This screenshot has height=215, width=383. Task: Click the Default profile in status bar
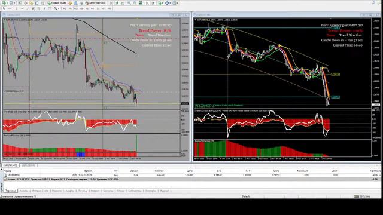click(x=246, y=196)
